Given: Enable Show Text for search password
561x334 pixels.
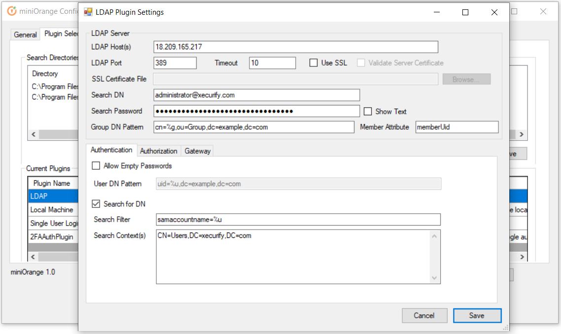Looking at the screenshot, I should click(368, 111).
